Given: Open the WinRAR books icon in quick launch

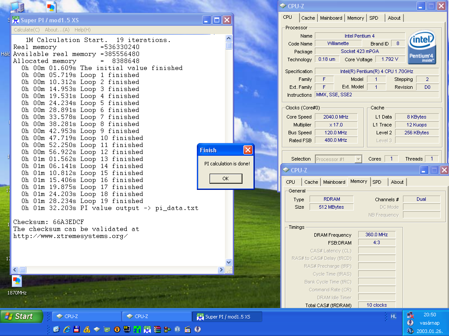Looking at the screenshot, I should click(157, 329).
